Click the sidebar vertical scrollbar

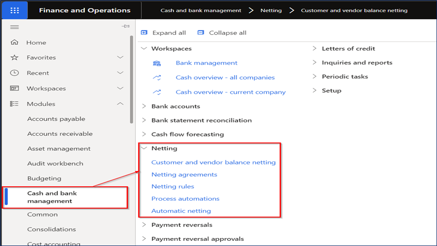pyautogui.click(x=132, y=80)
